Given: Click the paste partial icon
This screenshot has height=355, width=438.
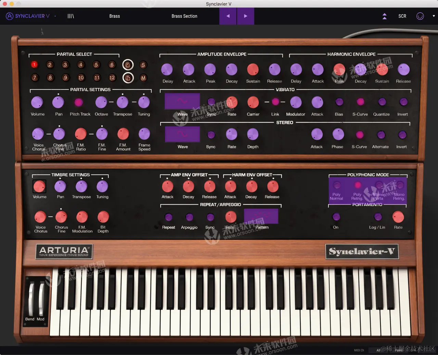Looking at the screenshot, I should 128,78.
